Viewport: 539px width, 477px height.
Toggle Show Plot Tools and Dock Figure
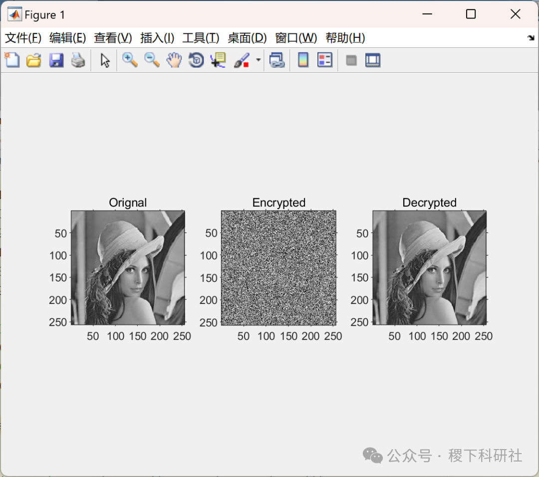pyautogui.click(x=372, y=60)
